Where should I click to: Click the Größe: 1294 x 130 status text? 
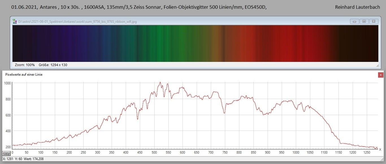point(53,65)
